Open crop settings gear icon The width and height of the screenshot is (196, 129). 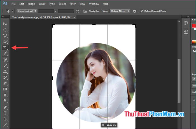point(135,11)
